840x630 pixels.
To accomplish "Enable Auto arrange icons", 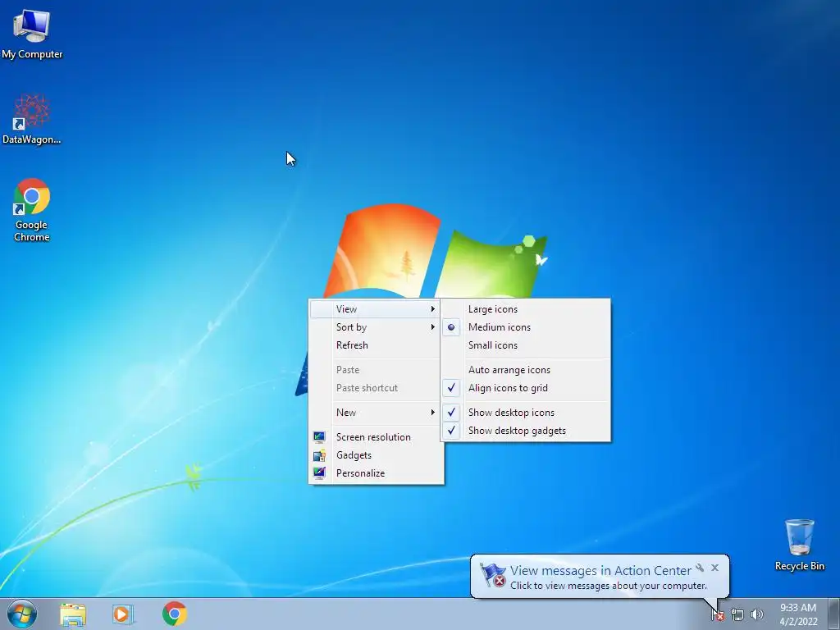I will pos(526,370).
